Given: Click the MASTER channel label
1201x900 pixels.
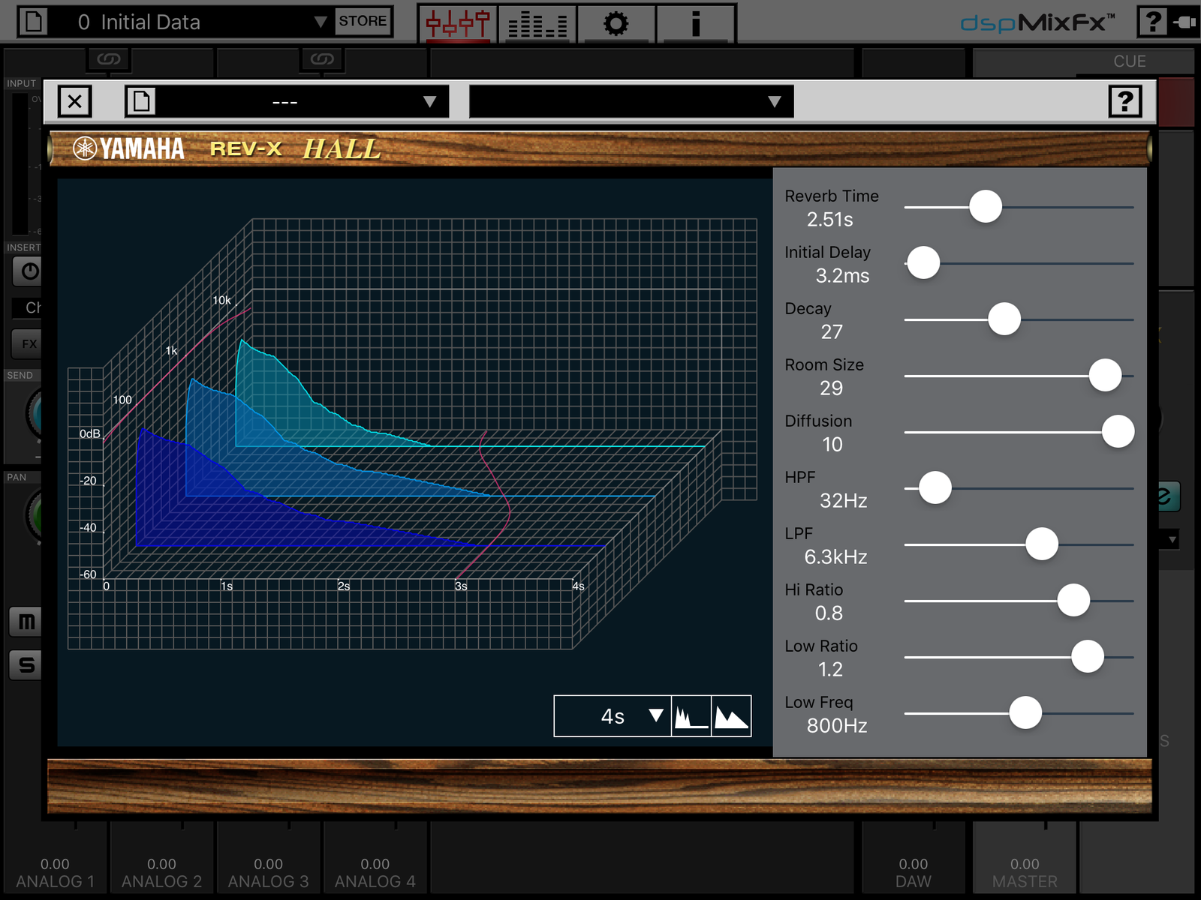Looking at the screenshot, I should [x=1025, y=882].
